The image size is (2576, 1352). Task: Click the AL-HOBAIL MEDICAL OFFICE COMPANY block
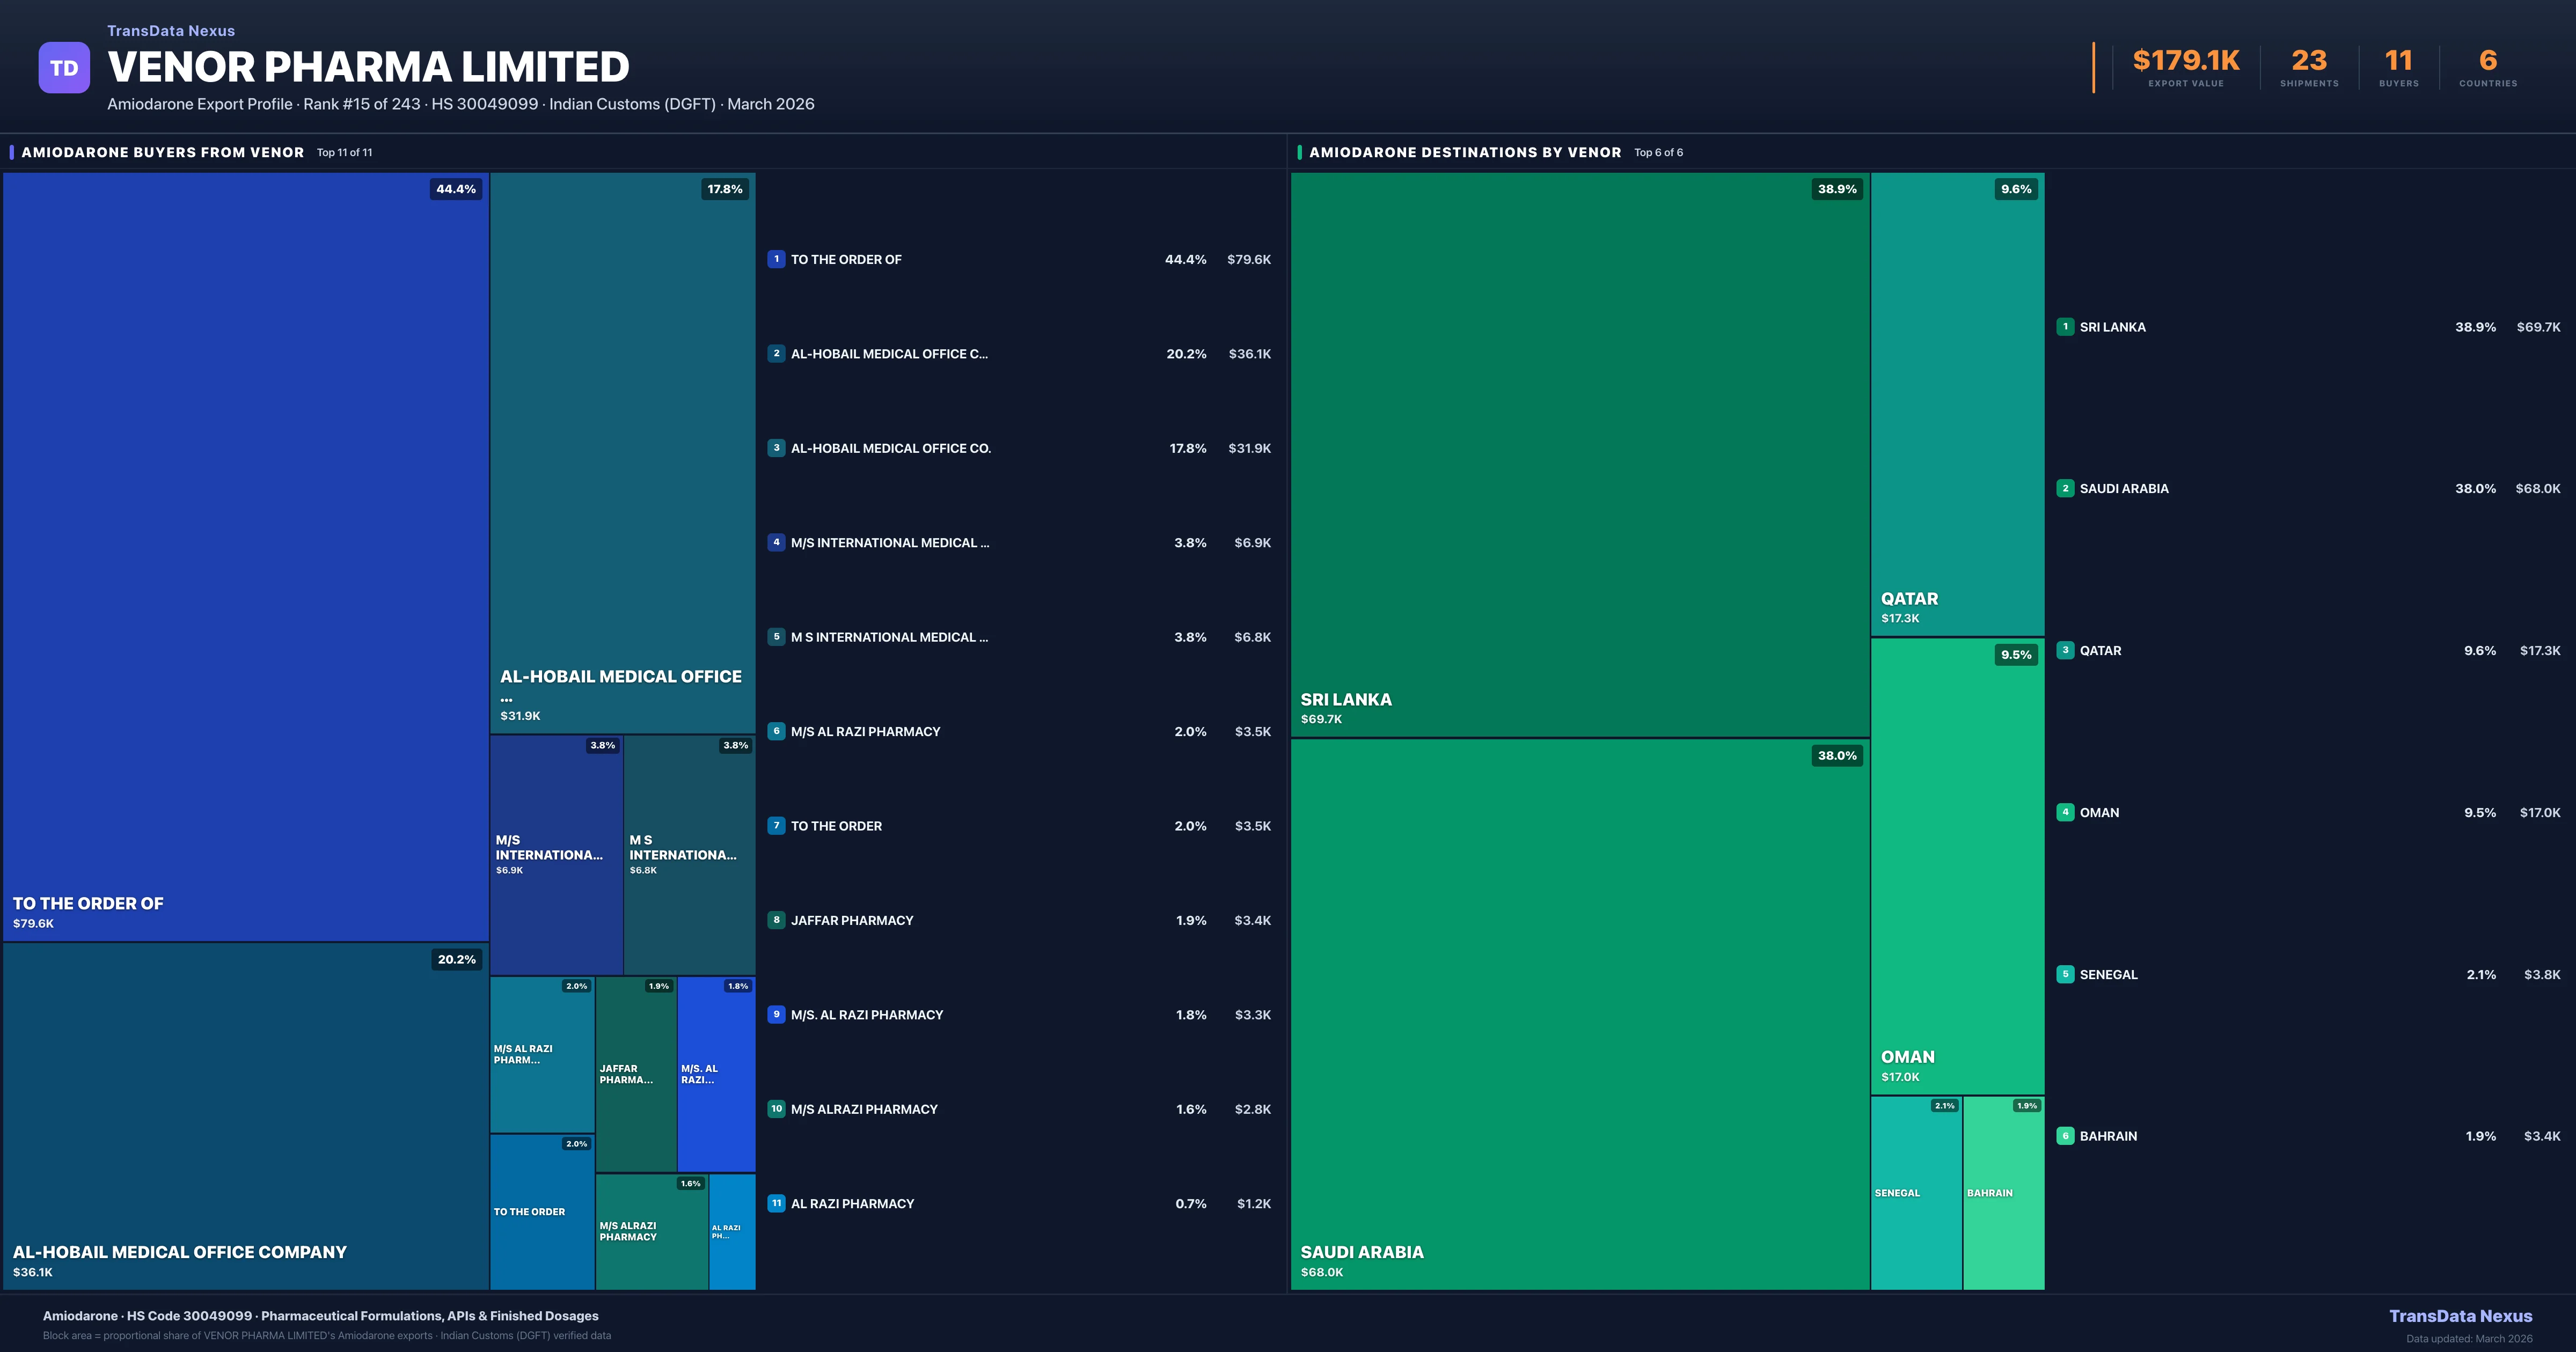pos(245,1115)
